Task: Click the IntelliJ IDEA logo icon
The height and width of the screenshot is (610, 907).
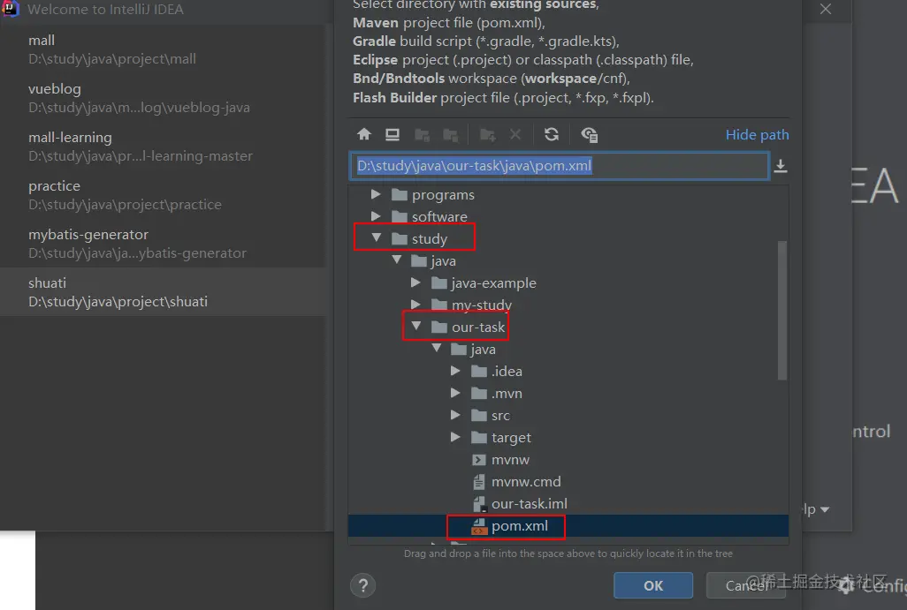Action: 11,9
